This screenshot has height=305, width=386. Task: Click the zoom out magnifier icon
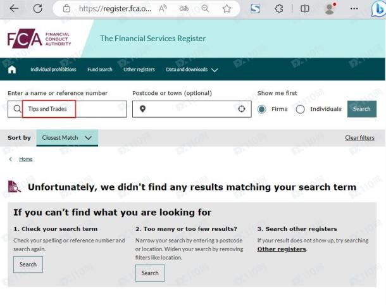tap(204, 9)
